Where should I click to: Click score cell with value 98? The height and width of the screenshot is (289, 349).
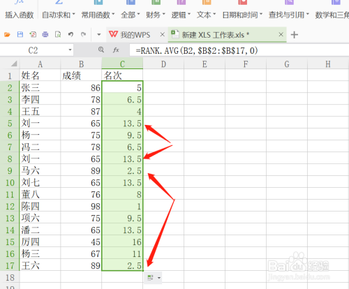81,206
